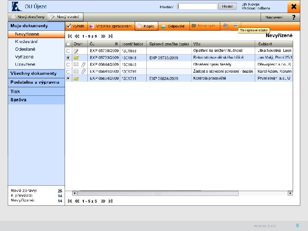The image size is (308, 231).
Task: Click the envelope icon in row EXP 05644/2009
Action: pos(76,65)
